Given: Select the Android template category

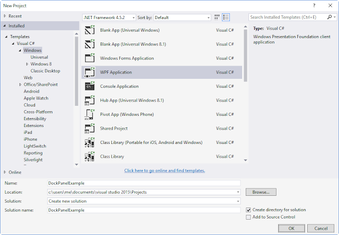Looking at the screenshot, I should click(31, 91).
